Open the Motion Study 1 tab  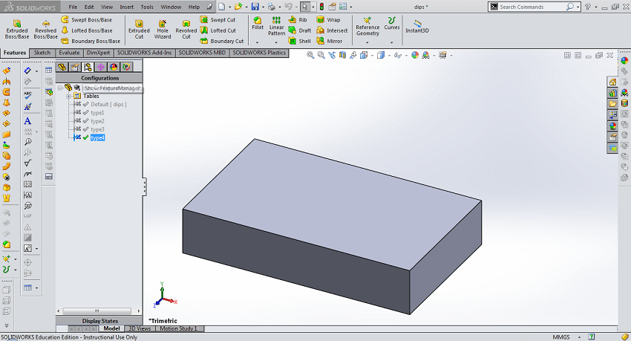[179, 328]
